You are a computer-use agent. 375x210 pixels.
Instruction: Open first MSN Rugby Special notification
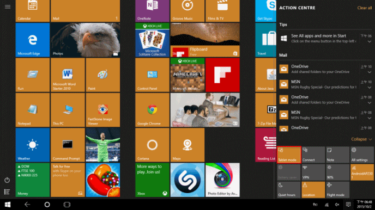(325, 84)
